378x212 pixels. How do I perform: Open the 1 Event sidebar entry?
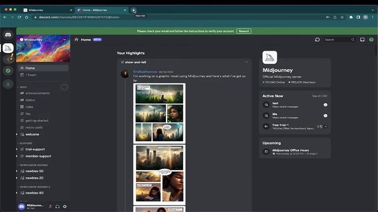tap(43, 75)
